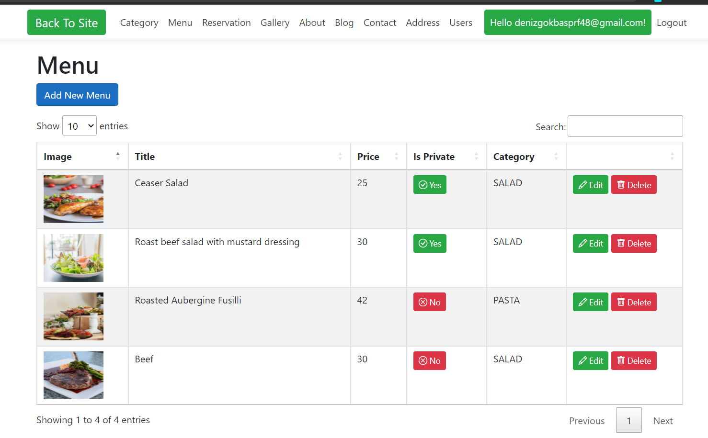Click the Price column sort arrows
This screenshot has width=708, height=438.
coord(396,157)
